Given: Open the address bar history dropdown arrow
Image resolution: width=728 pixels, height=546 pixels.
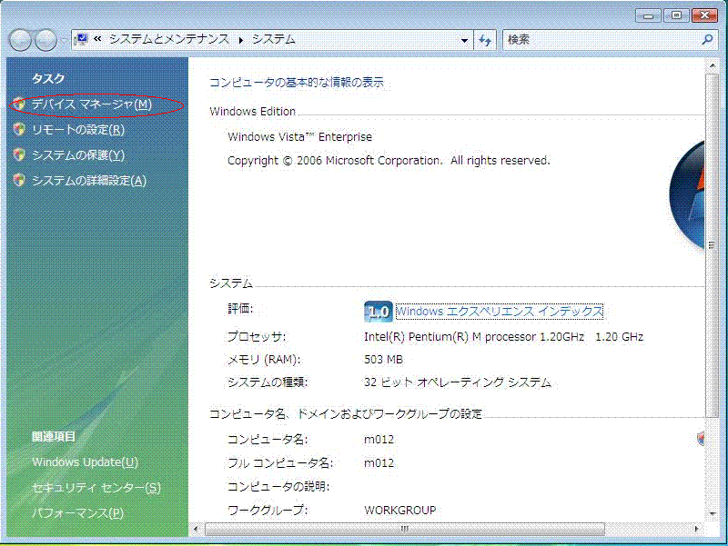Looking at the screenshot, I should tap(464, 40).
